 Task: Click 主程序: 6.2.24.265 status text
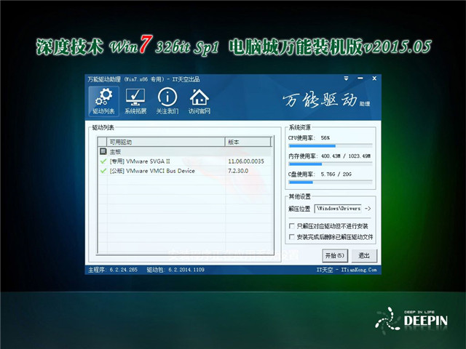(113, 270)
